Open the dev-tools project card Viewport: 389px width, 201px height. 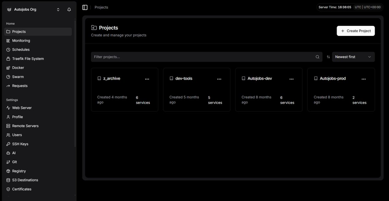197,90
